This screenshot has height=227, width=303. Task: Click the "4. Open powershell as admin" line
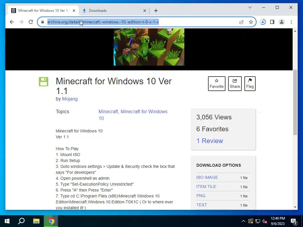pyautogui.click(x=83, y=178)
